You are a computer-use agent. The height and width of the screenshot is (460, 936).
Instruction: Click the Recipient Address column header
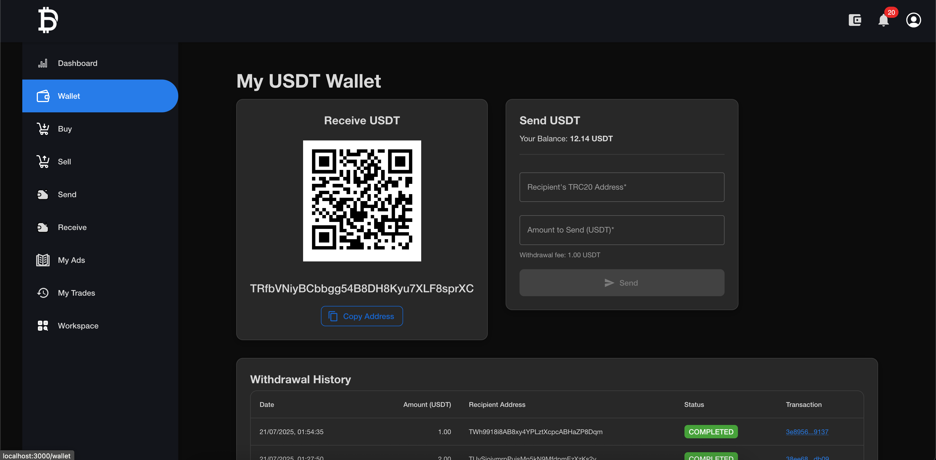click(497, 404)
